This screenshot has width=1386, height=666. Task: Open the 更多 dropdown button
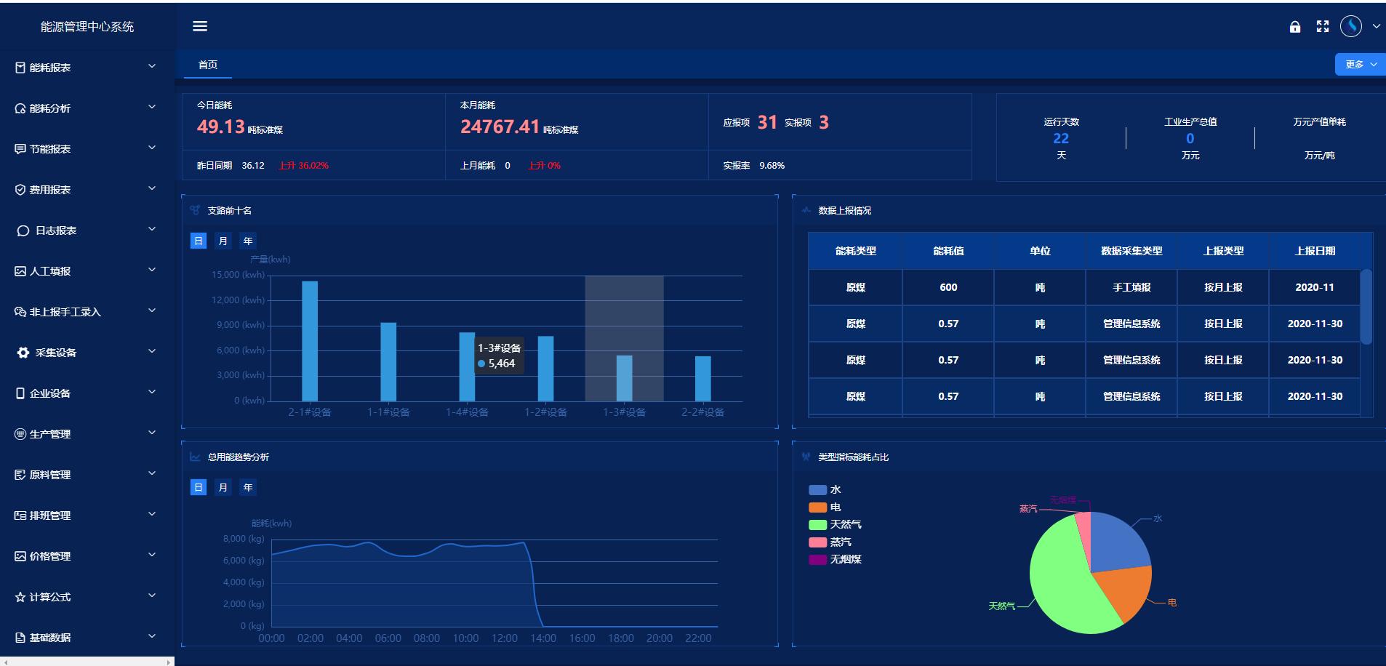[x=1359, y=64]
